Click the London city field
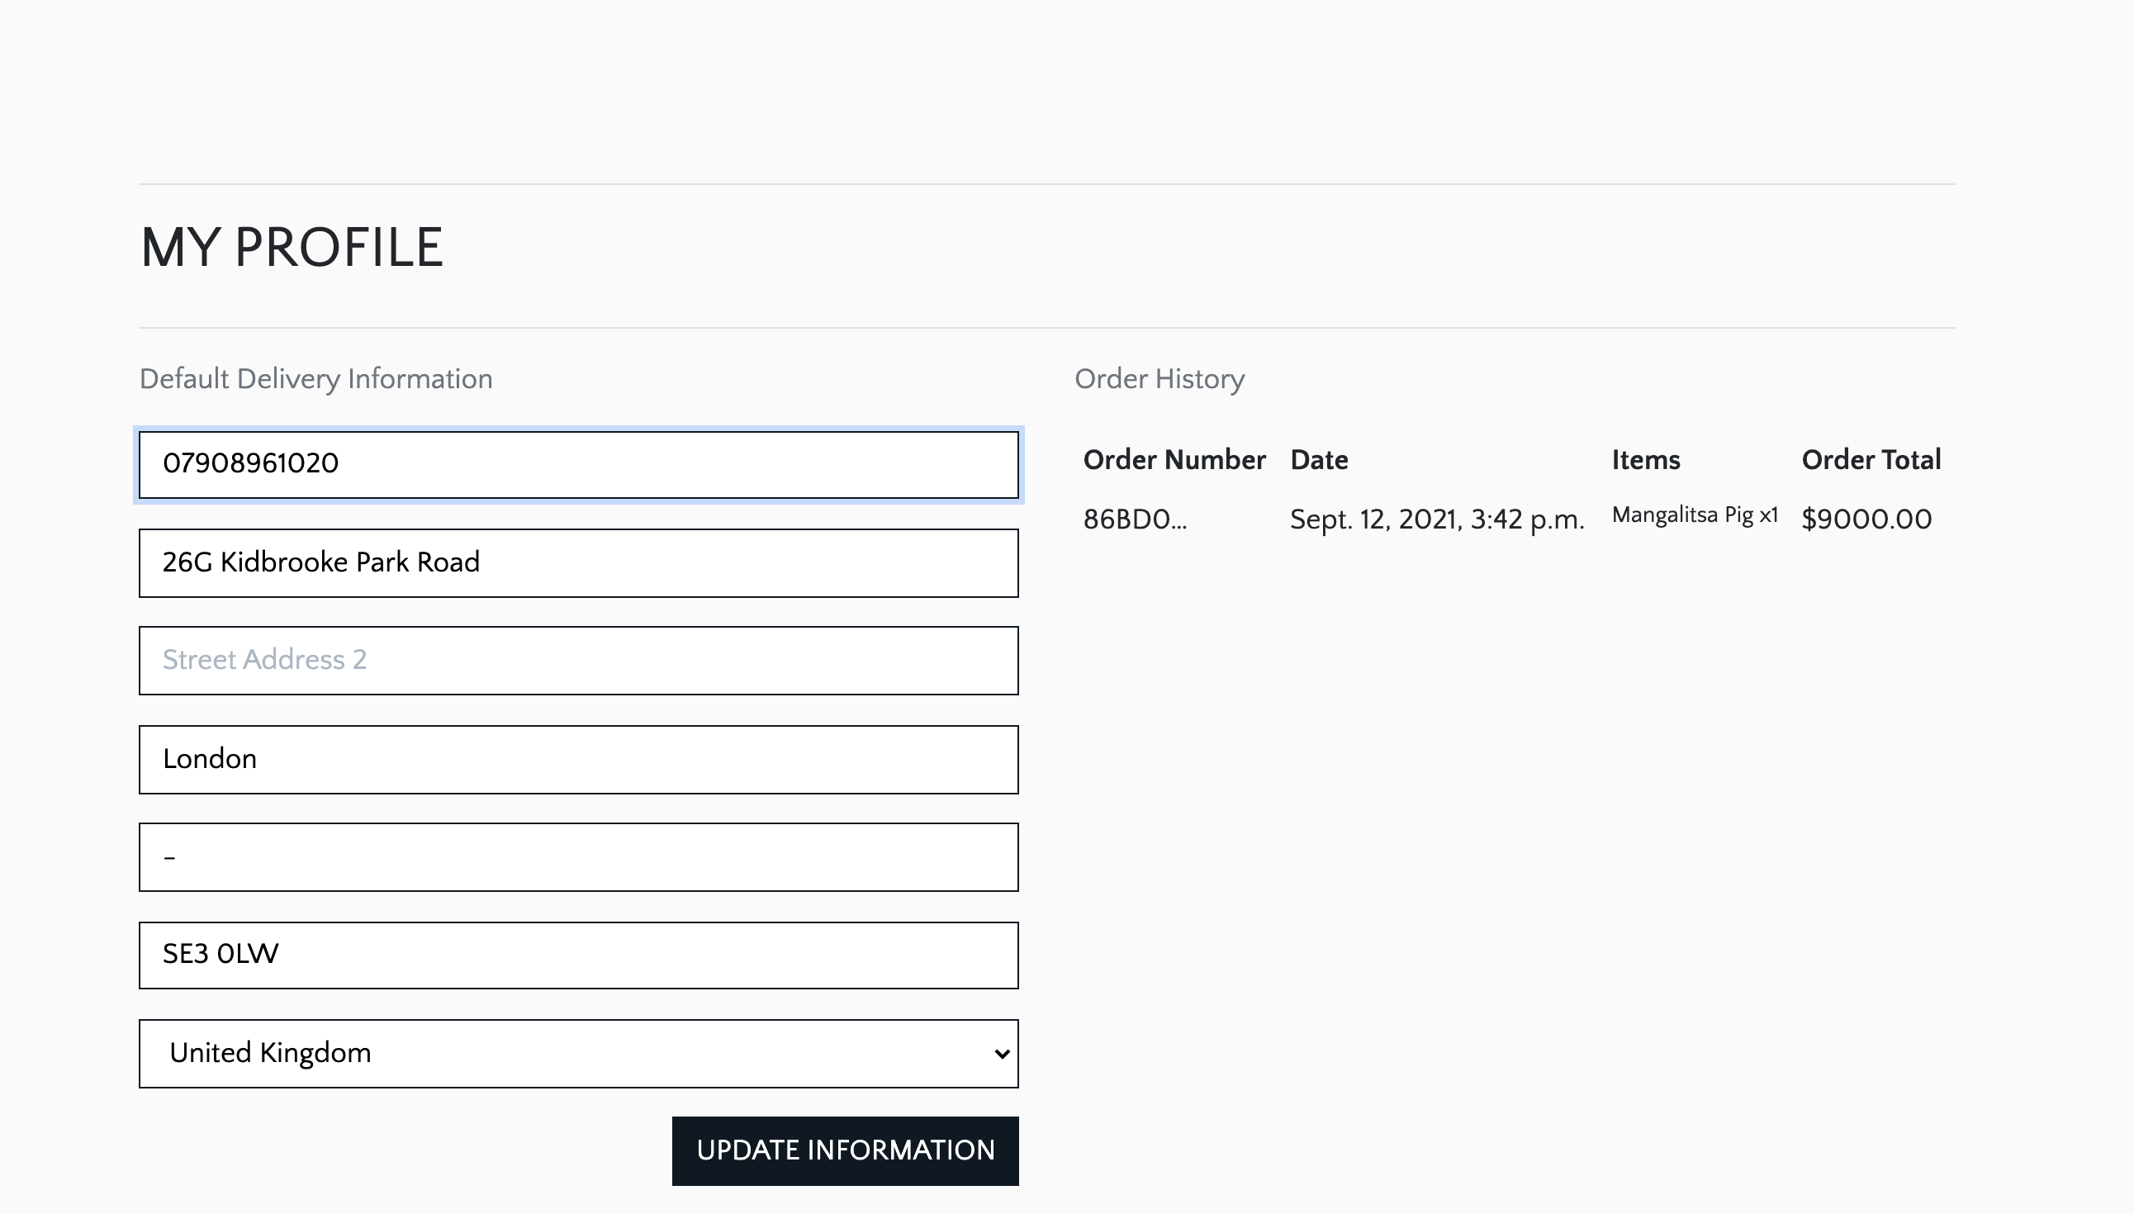2134x1214 pixels. pyautogui.click(x=577, y=760)
